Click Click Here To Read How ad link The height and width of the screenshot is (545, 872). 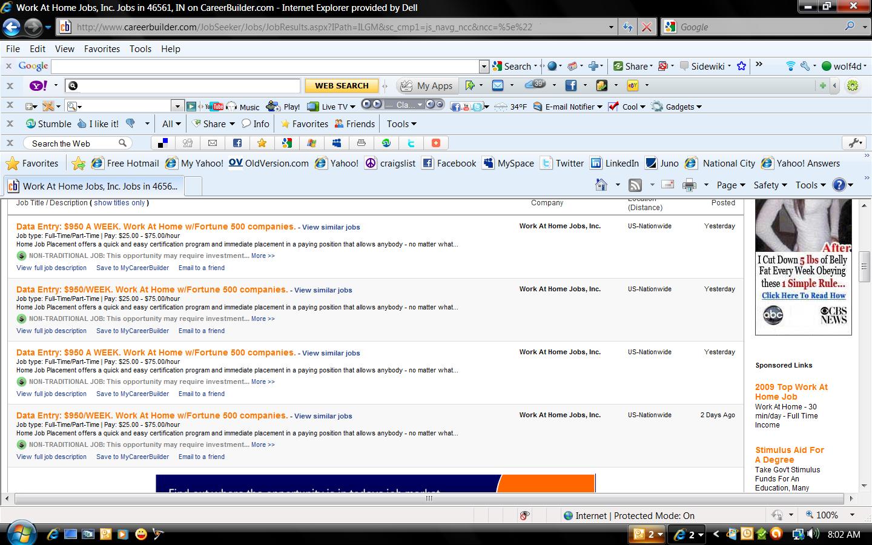(804, 296)
